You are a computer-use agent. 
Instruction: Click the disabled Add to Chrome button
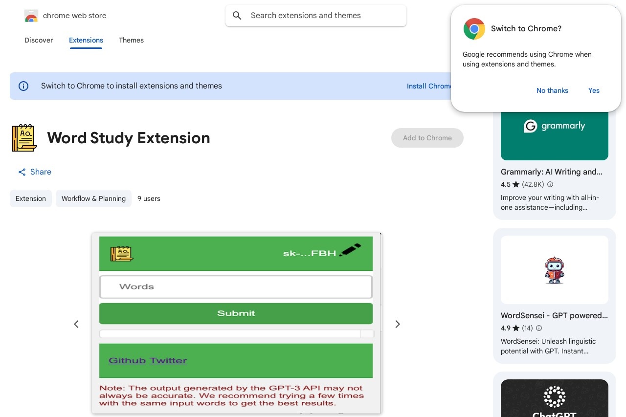pos(427,138)
